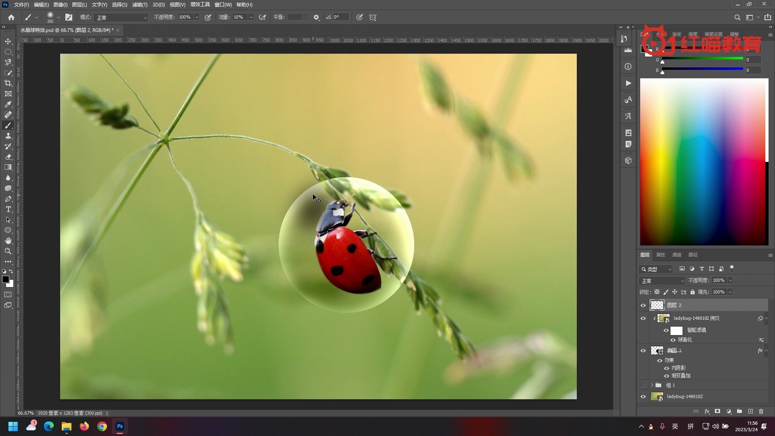This screenshot has height=436, width=775.
Task: Open the brush blend mode dropdown
Action: (x=121, y=18)
